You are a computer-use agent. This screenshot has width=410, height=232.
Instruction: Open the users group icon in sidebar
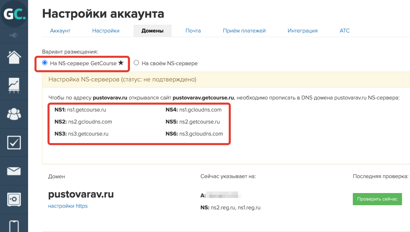click(x=14, y=114)
